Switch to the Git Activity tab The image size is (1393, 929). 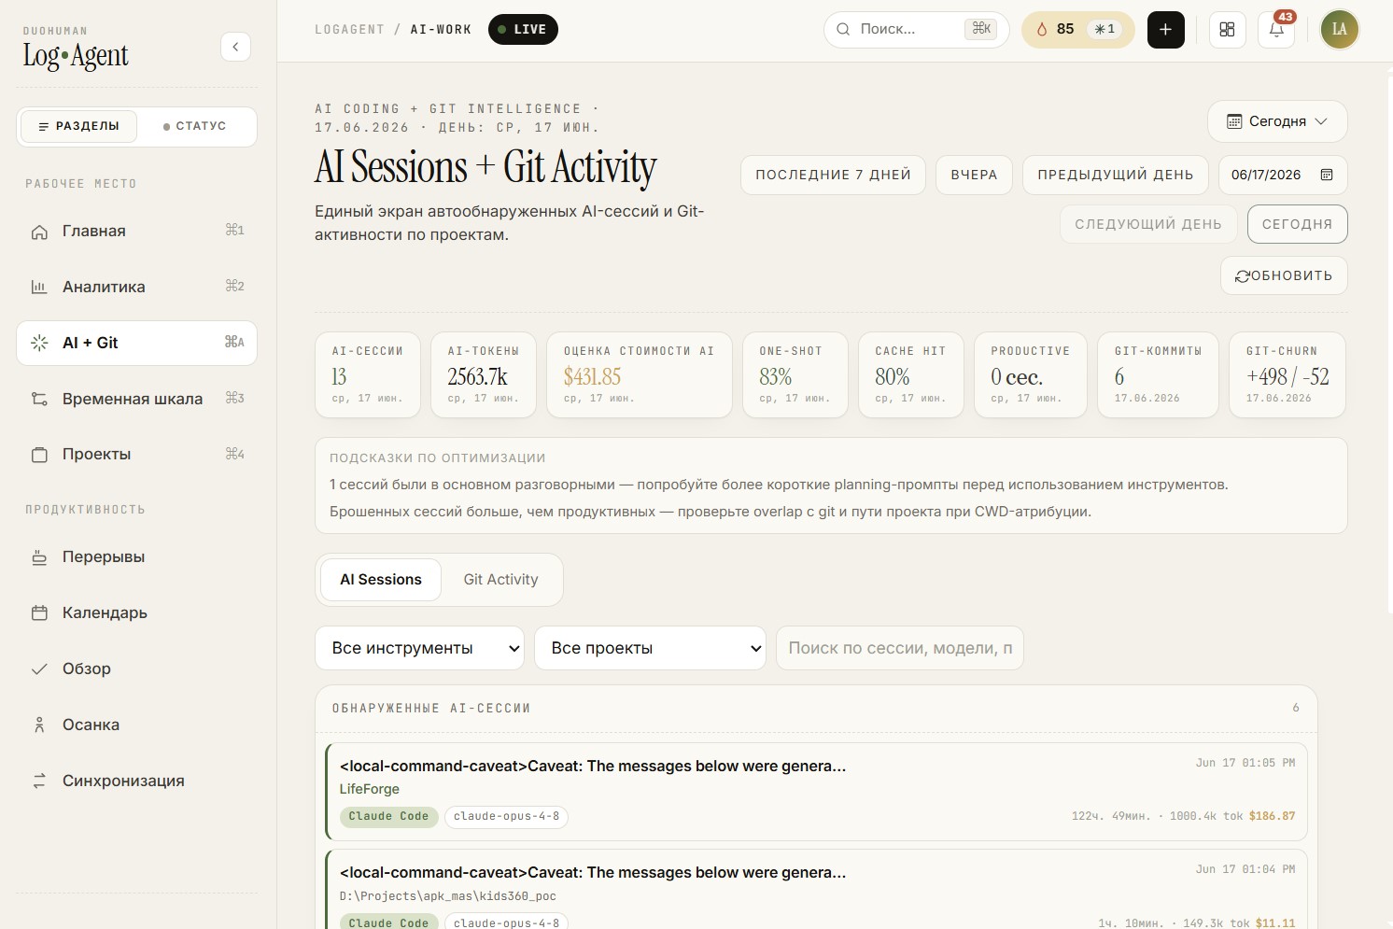(x=501, y=580)
